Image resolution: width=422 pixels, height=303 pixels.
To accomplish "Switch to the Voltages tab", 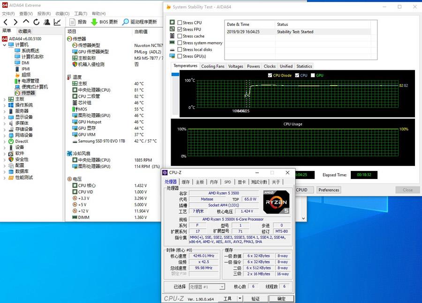I will (x=235, y=66).
